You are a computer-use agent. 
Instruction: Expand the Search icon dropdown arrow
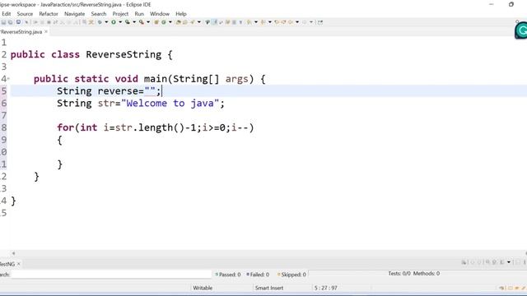coord(199,22)
